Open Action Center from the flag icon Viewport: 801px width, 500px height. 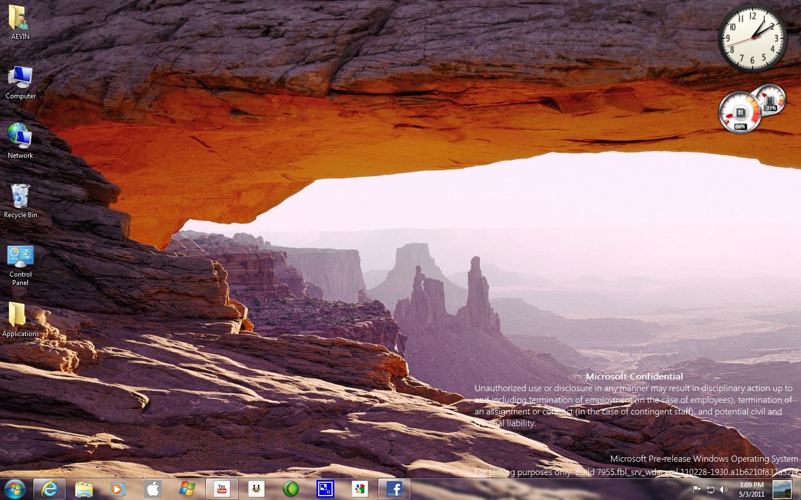pyautogui.click(x=696, y=489)
